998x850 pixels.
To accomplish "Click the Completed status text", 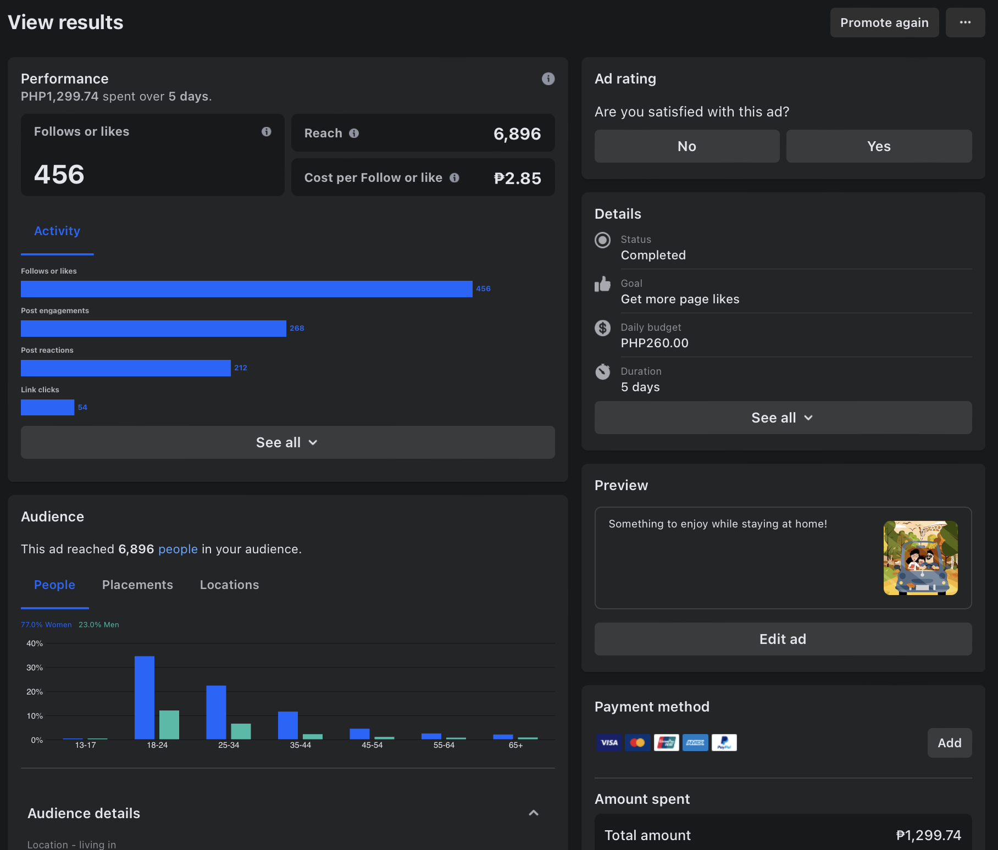I will (x=653, y=255).
